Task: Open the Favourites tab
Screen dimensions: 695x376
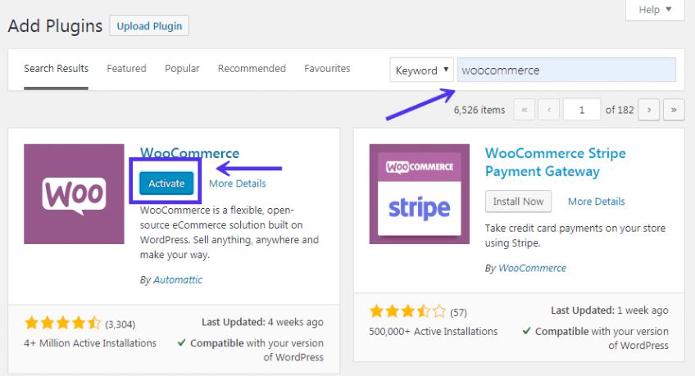Action: (327, 69)
